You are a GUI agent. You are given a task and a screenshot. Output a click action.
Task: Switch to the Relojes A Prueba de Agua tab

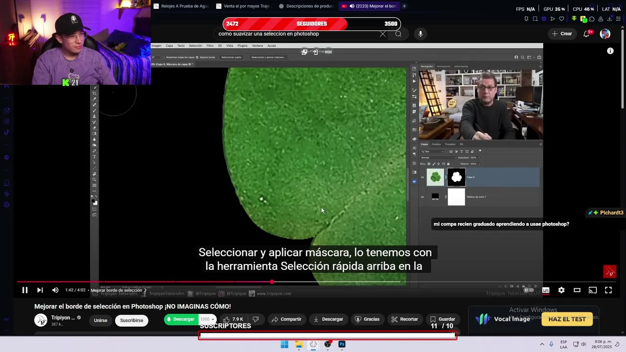181,6
